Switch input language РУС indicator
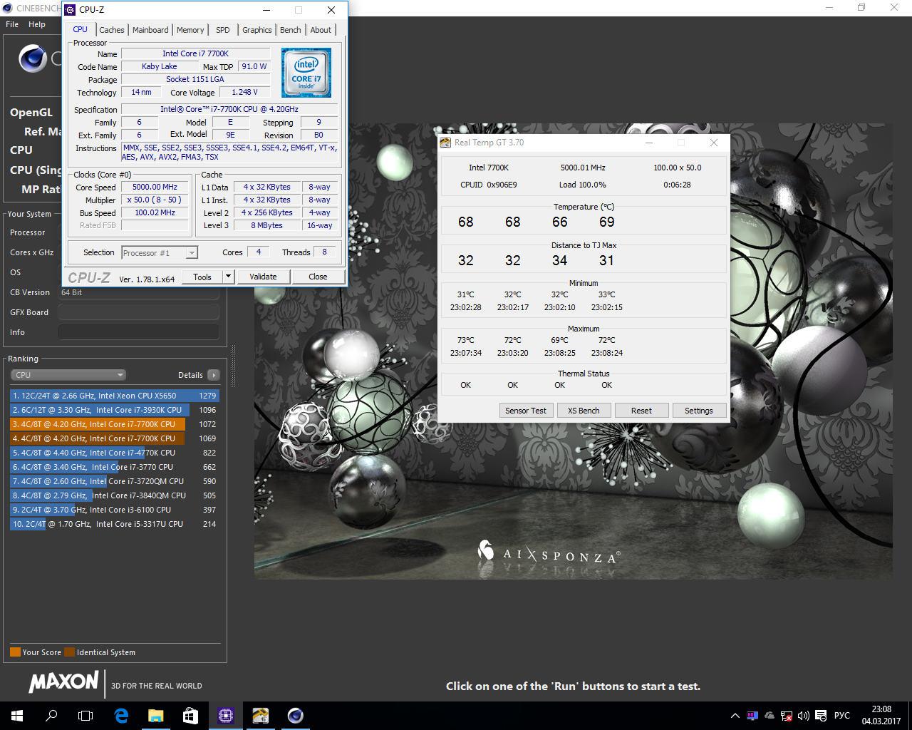Viewport: 912px width, 730px height. 842,716
